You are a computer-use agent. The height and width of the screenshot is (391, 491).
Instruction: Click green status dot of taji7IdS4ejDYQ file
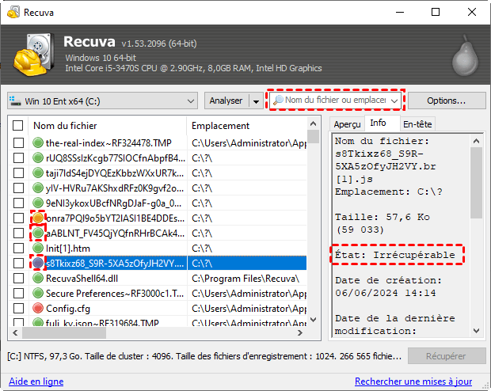38,173
